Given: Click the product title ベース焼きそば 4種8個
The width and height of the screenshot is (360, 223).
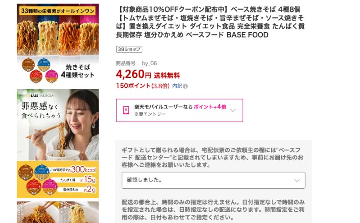Looking at the screenshot, I should tap(265, 9).
